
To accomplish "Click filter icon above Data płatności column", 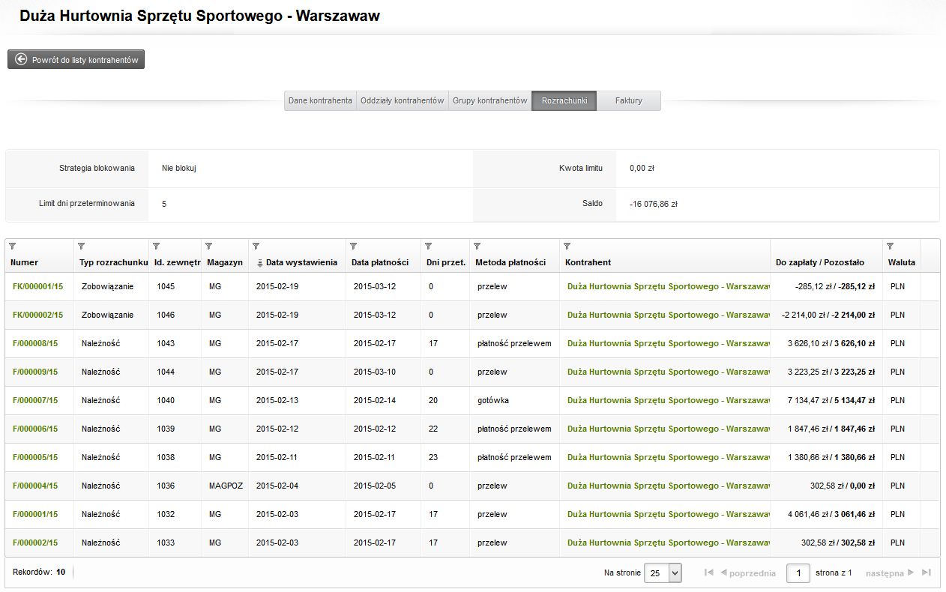I will 353,246.
